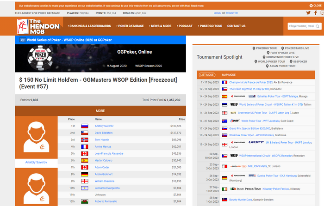Expand the Poker Database menu
Image resolution: width=324 pixels, height=206 pixels.
coord(130,26)
